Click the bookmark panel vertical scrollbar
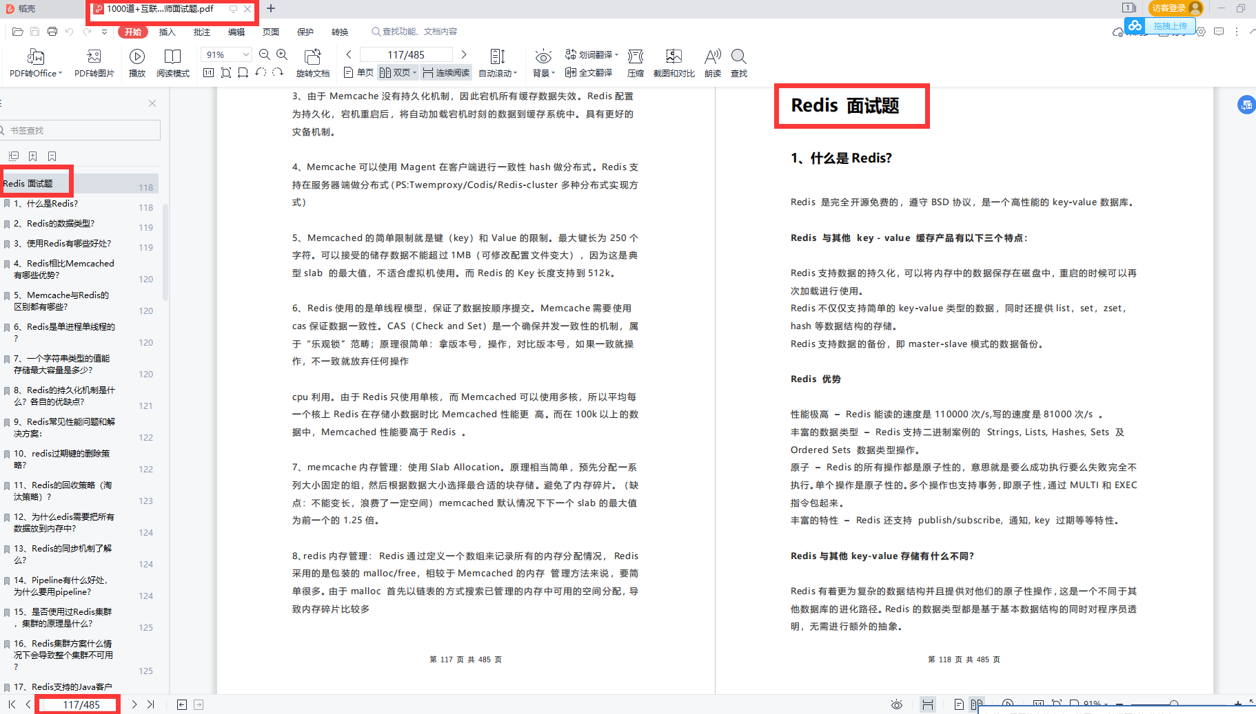 [x=165, y=251]
